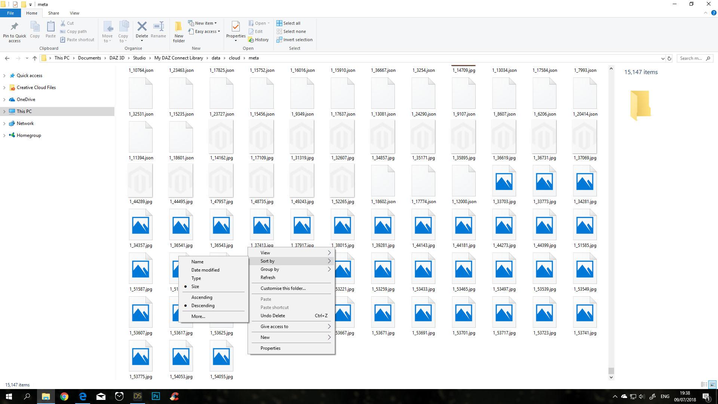Image resolution: width=718 pixels, height=404 pixels.
Task: Click the Delete icon in the ribbon
Action: click(142, 27)
